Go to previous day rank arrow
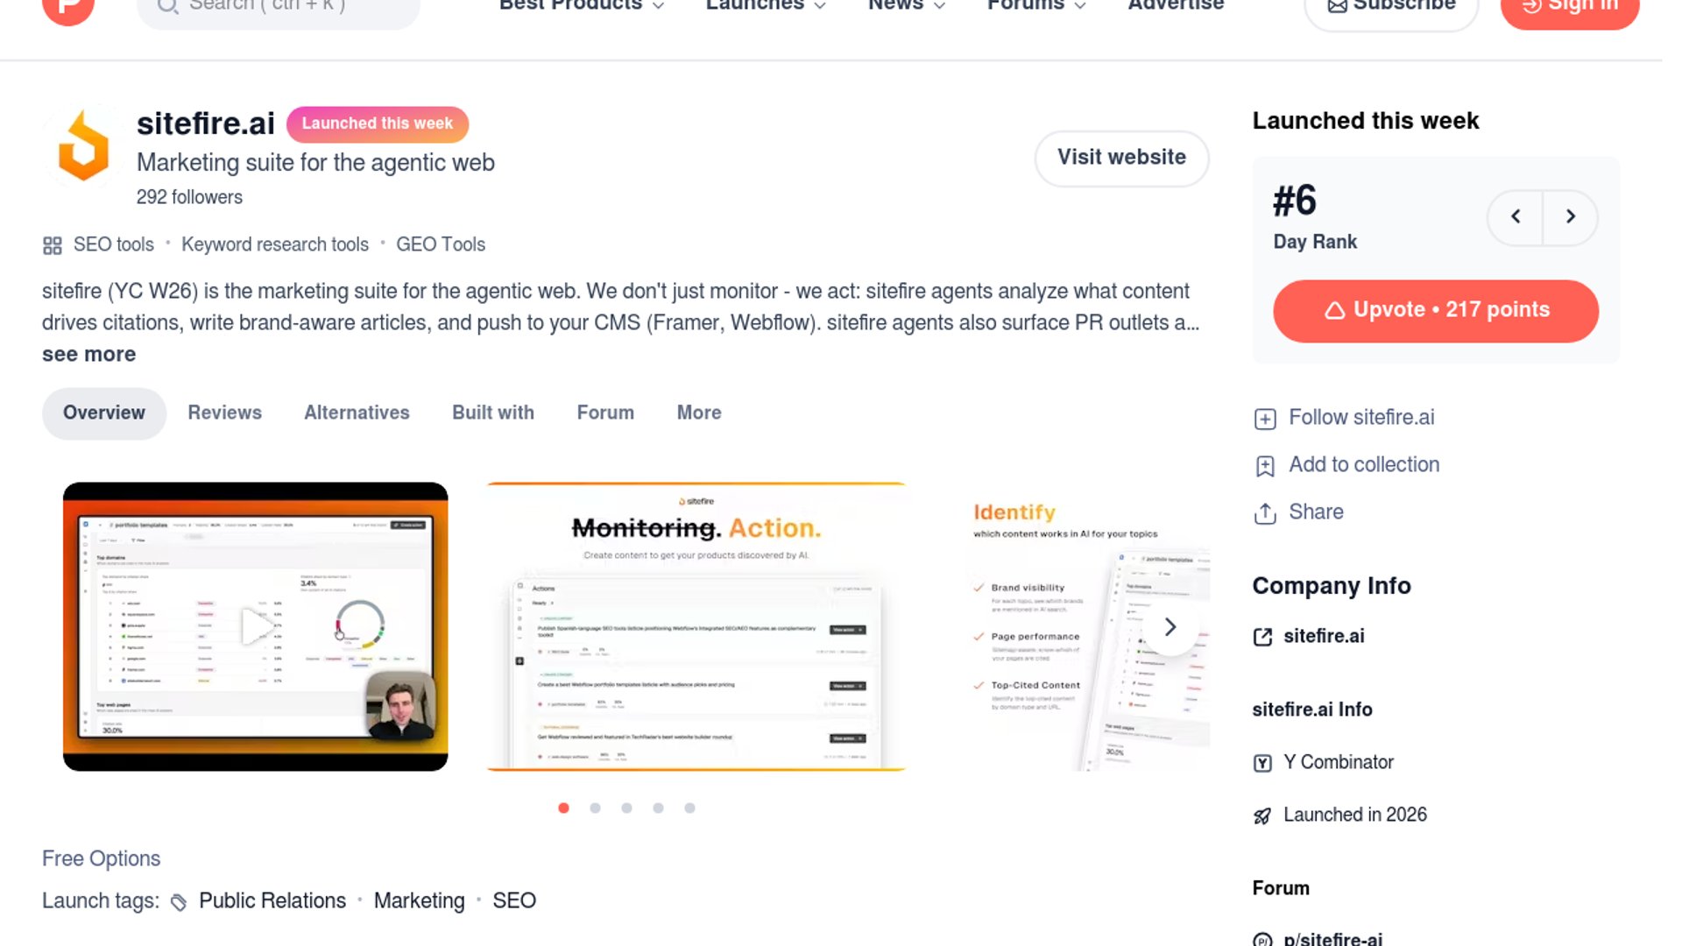 click(x=1516, y=216)
